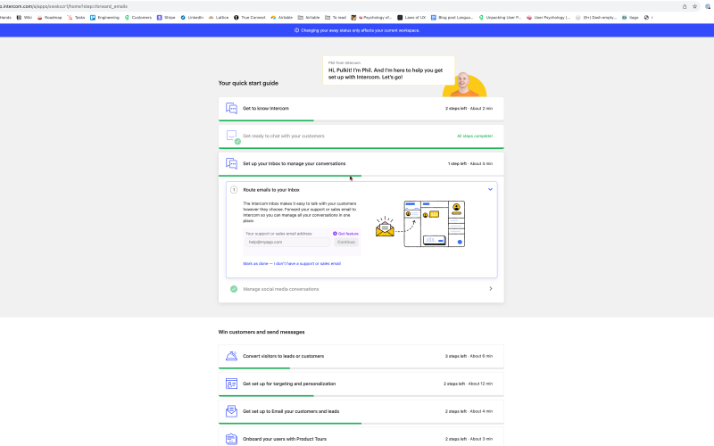Click the Get feature link
This screenshot has height=446, width=714.
(345, 234)
